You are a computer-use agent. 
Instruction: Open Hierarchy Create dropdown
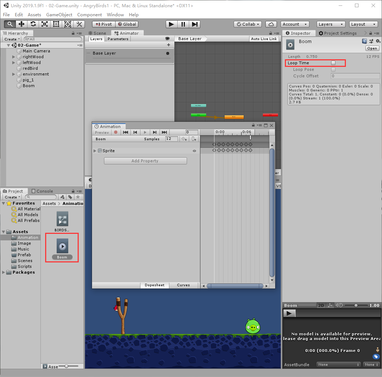point(12,39)
